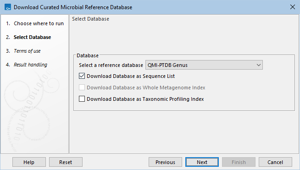Go back with the Previous button
This screenshot has width=300, height=170.
tap(165, 162)
